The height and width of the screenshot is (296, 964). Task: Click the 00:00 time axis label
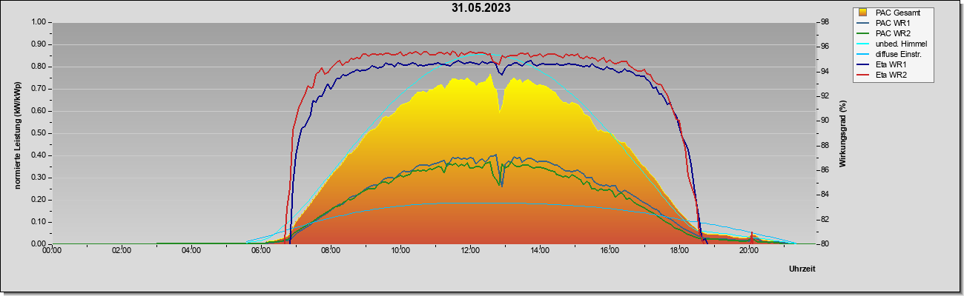click(52, 252)
